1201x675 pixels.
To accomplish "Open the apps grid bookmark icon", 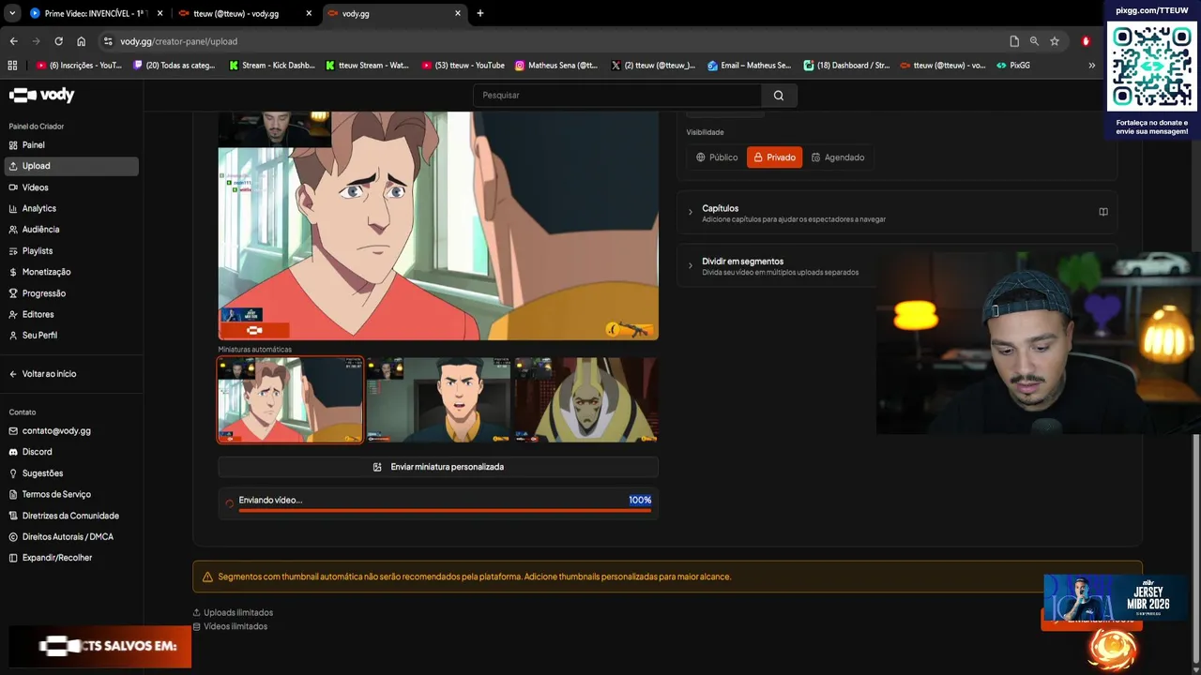I will point(12,66).
